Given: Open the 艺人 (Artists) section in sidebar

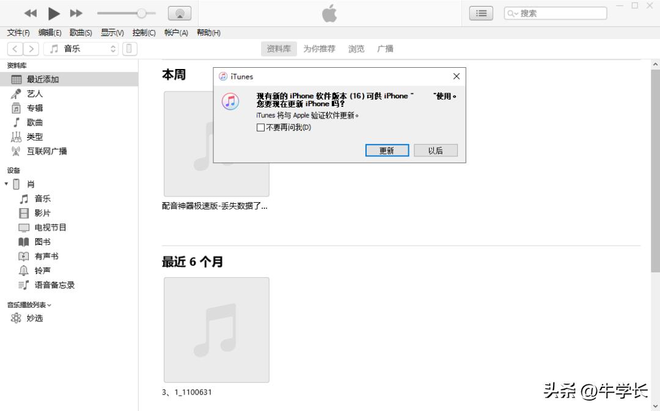Looking at the screenshot, I should [x=35, y=93].
